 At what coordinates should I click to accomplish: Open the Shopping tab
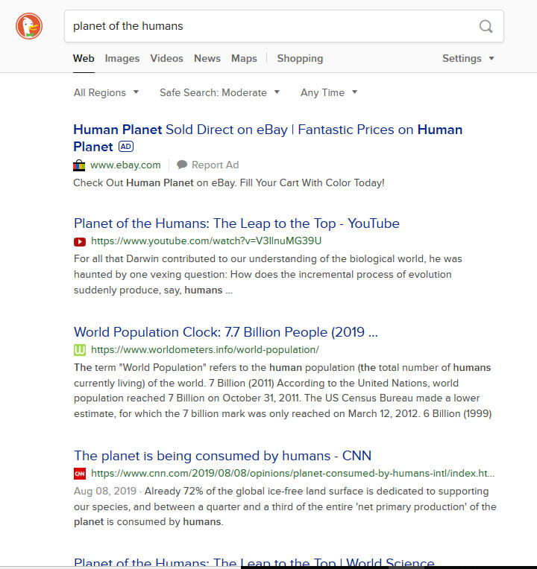coord(300,59)
